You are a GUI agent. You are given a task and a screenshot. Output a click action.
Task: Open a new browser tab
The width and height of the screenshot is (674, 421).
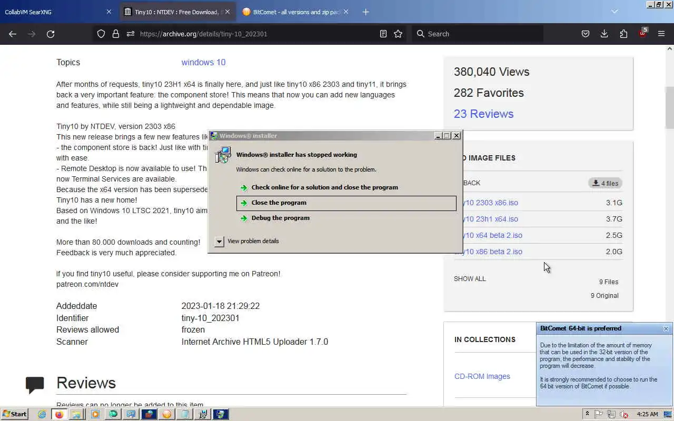pos(365,12)
